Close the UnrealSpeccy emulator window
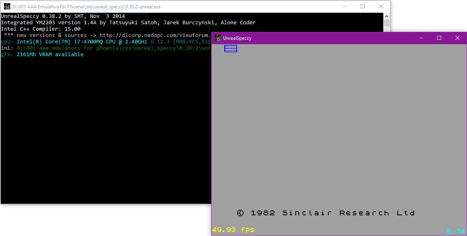 [457, 38]
